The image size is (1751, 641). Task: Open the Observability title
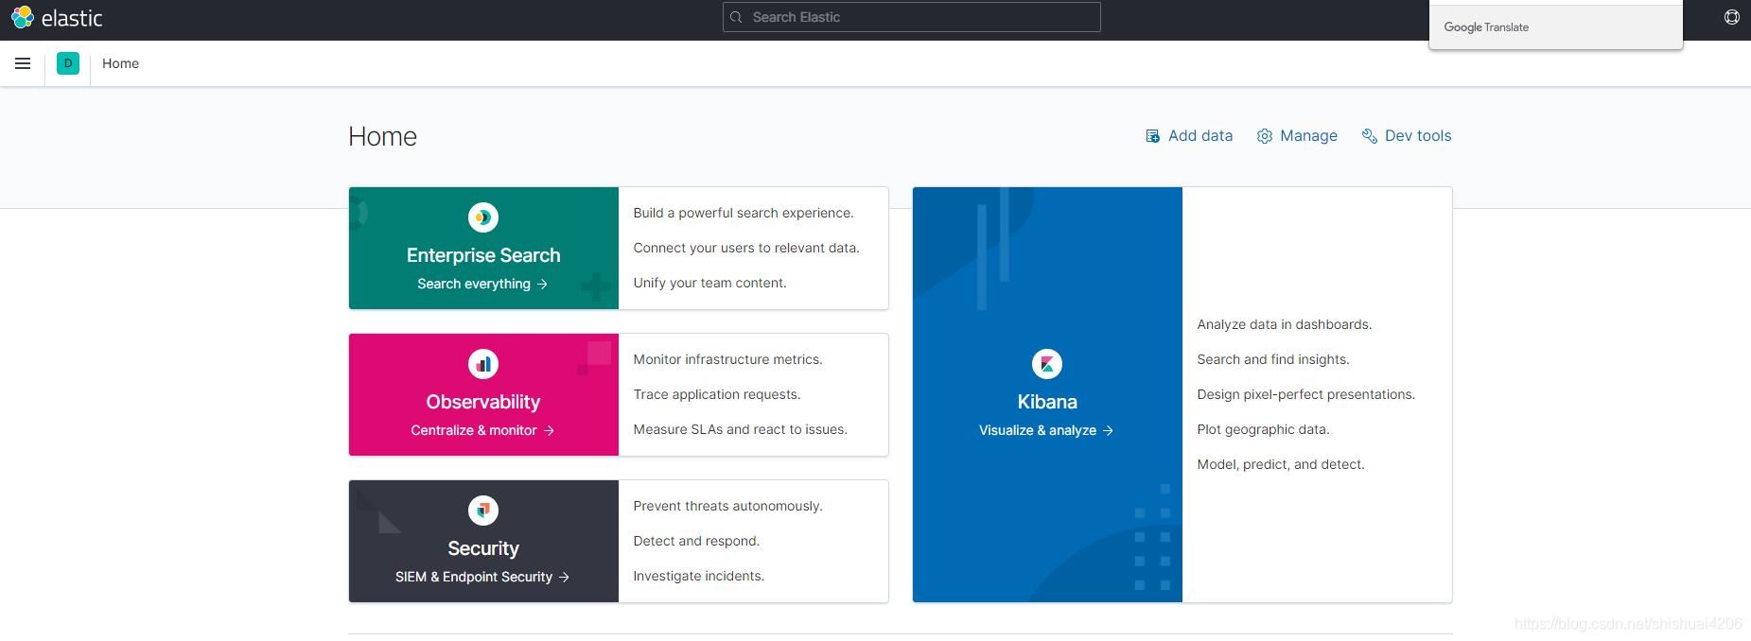[x=483, y=402]
